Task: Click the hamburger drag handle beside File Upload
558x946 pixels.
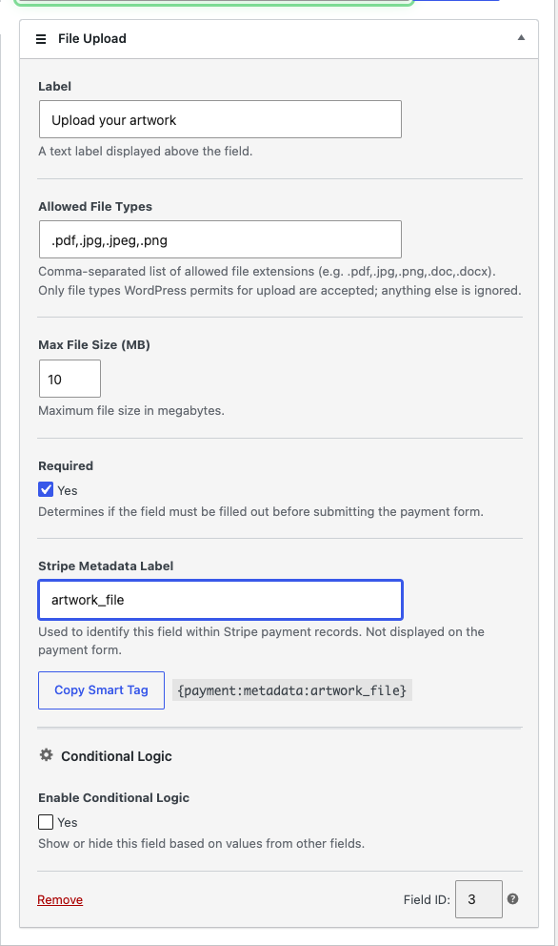Action: tap(41, 39)
